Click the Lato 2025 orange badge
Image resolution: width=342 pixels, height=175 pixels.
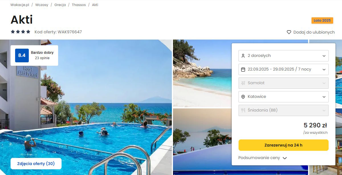pyautogui.click(x=322, y=20)
